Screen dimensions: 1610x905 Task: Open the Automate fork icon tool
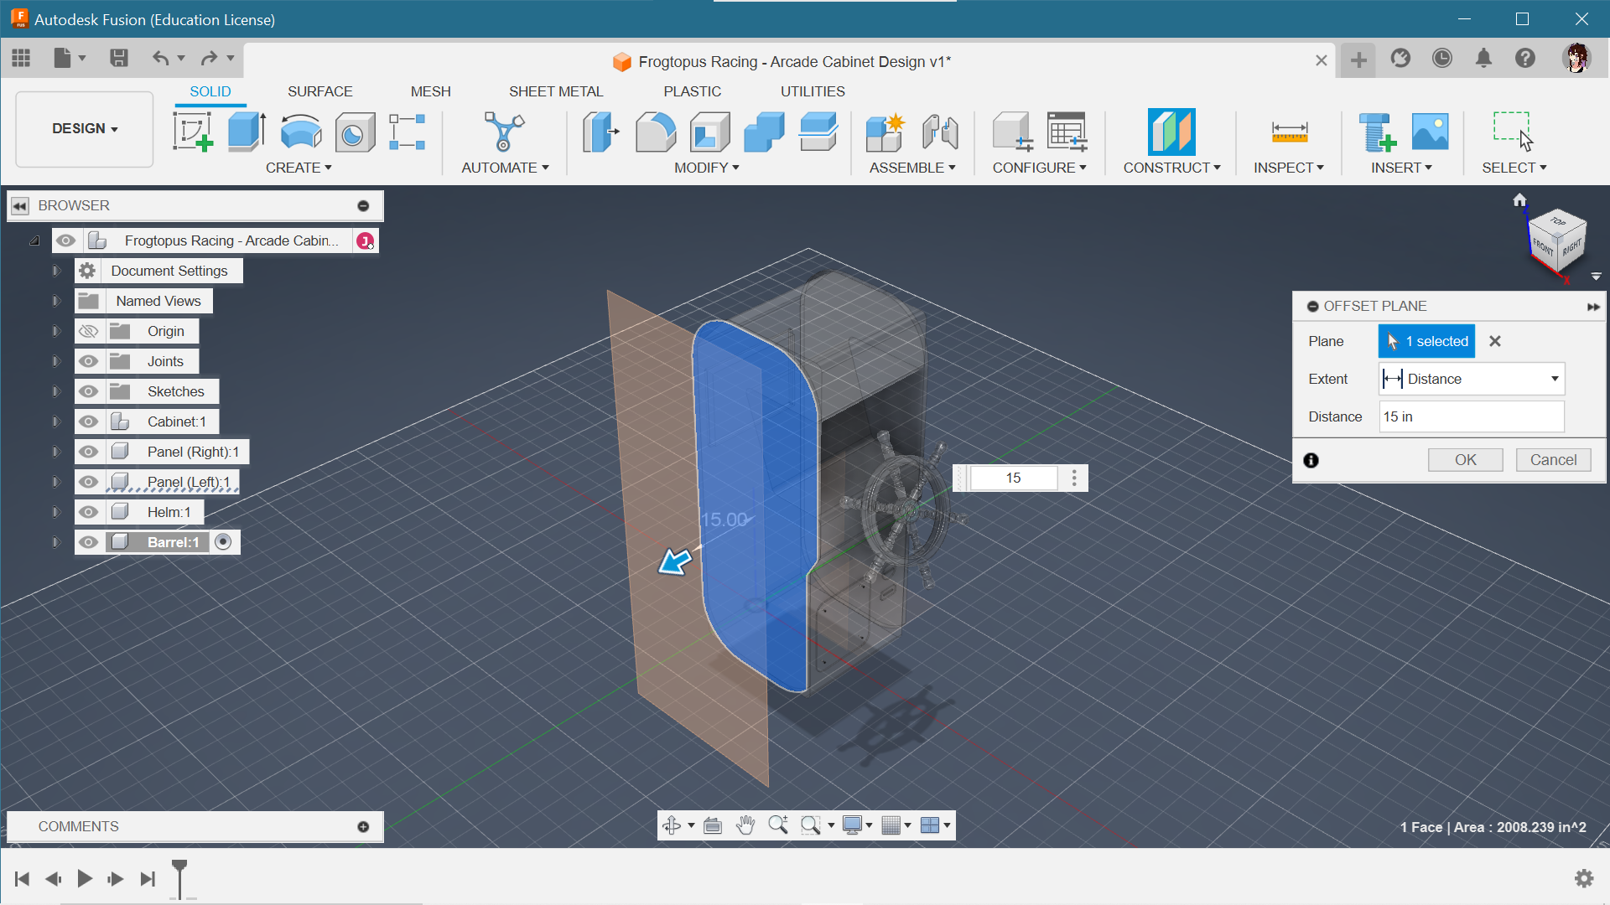pyautogui.click(x=504, y=132)
